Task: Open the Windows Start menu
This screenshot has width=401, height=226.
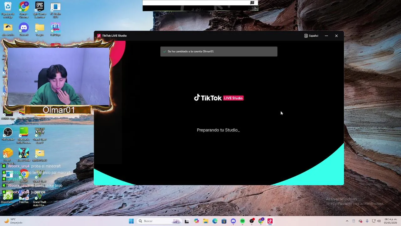Action: pos(131,221)
